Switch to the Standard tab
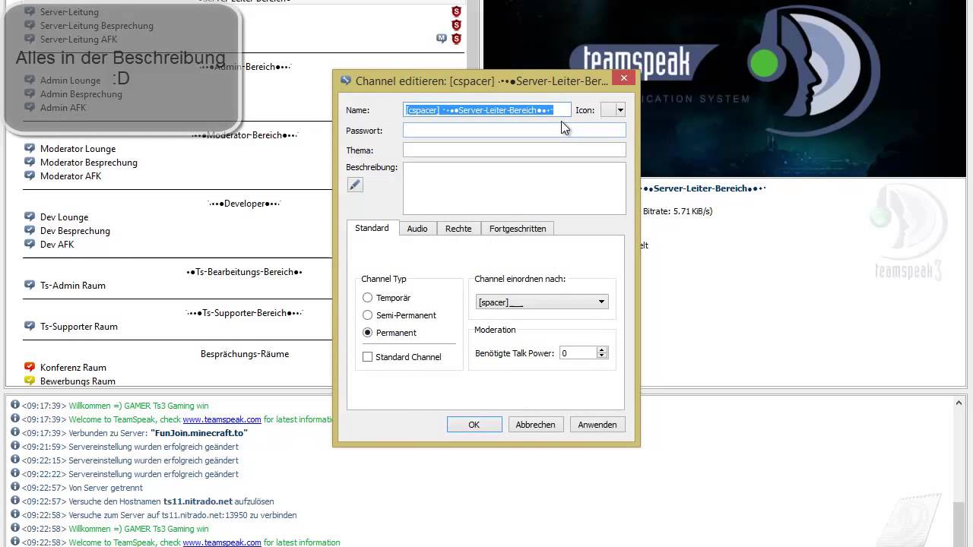Viewport: 973px width, 547px height. tap(372, 228)
